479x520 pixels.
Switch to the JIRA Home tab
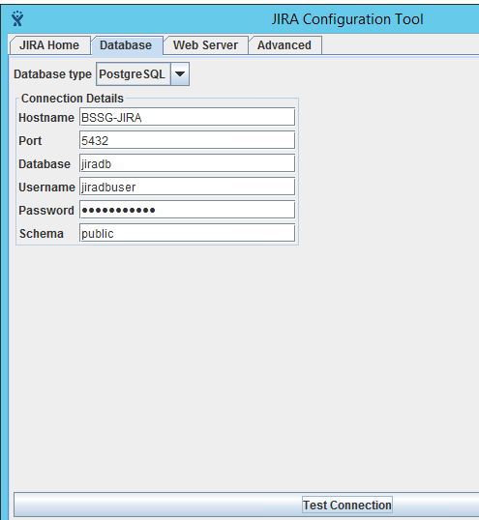click(x=49, y=45)
